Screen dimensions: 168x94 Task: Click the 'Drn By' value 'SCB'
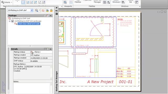(129, 77)
